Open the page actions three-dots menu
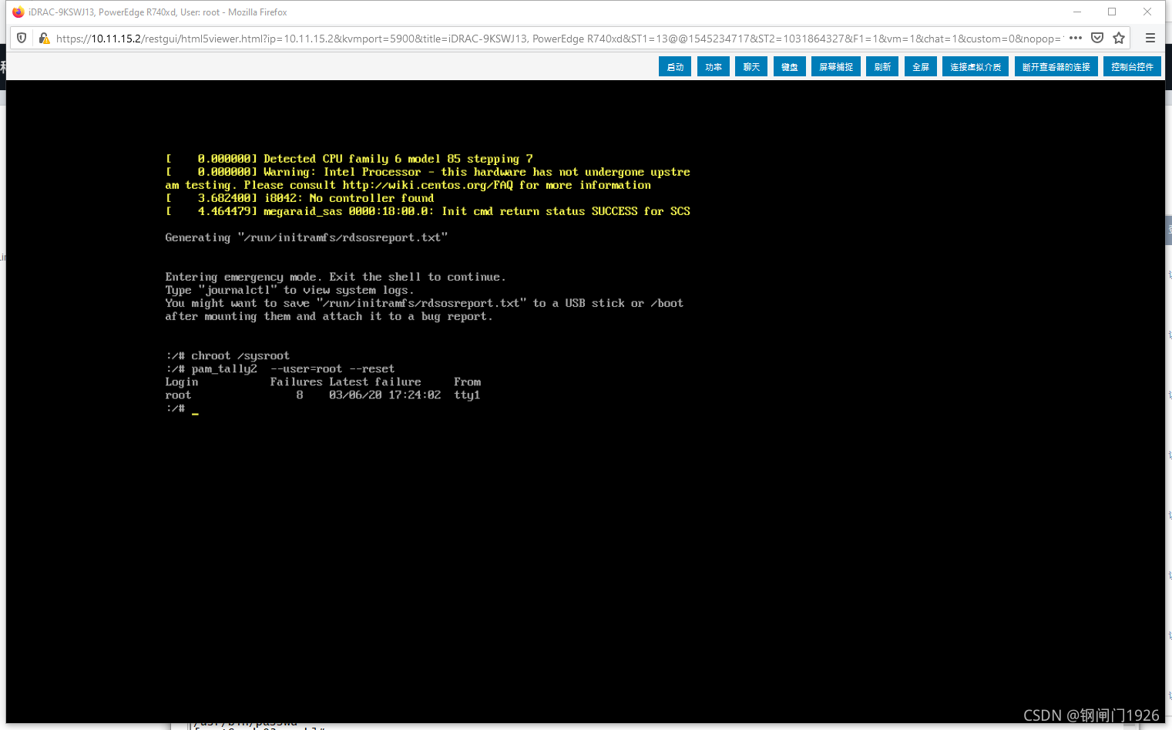The width and height of the screenshot is (1172, 730). pyautogui.click(x=1076, y=38)
